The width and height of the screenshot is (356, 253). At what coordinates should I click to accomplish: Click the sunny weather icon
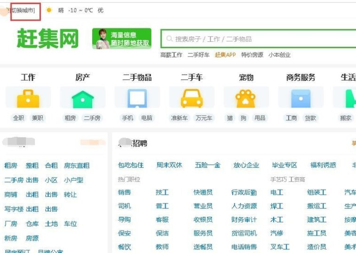tap(49, 10)
